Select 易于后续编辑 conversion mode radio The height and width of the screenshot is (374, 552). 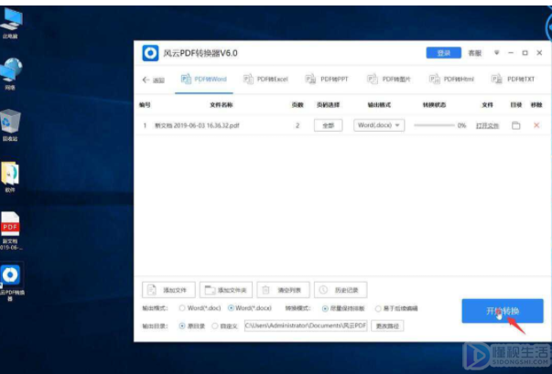point(378,309)
